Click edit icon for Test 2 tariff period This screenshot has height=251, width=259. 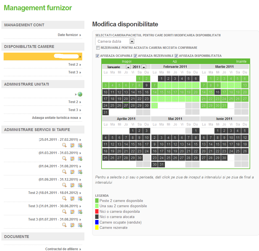click(72, 198)
